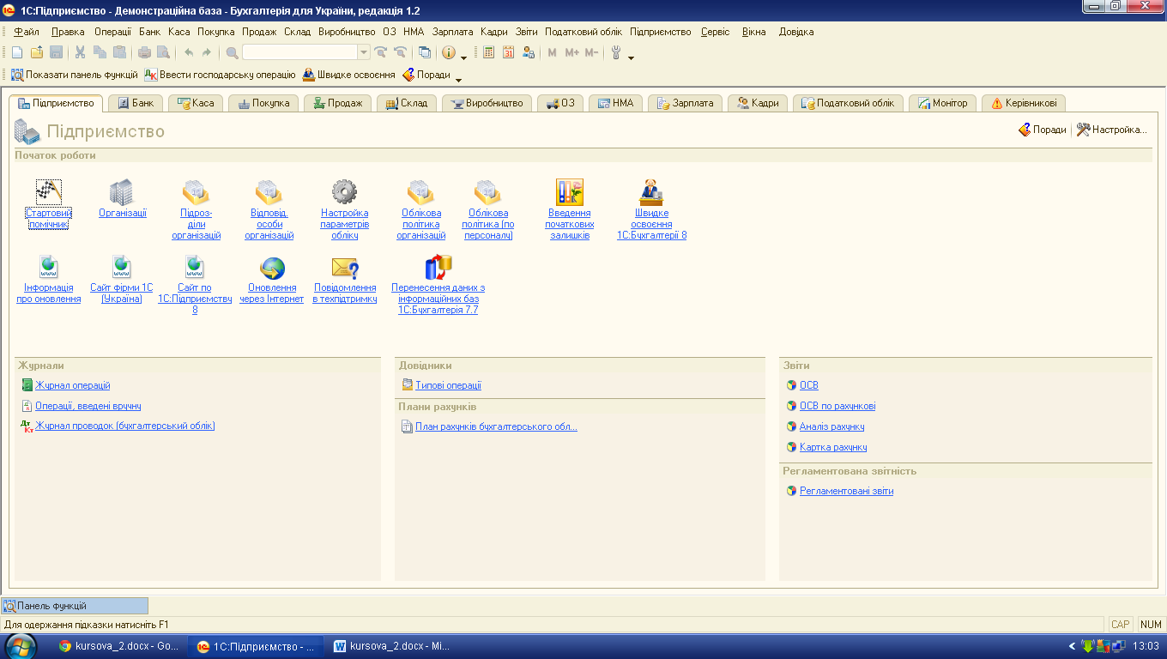
Task: Click the New document toolbar icon
Action: coord(17,52)
